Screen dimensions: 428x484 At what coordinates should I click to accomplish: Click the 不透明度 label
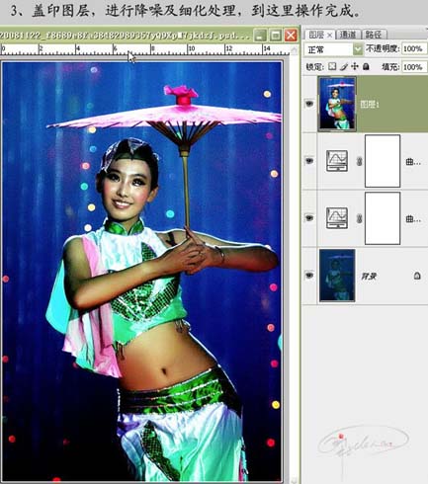tap(383, 48)
